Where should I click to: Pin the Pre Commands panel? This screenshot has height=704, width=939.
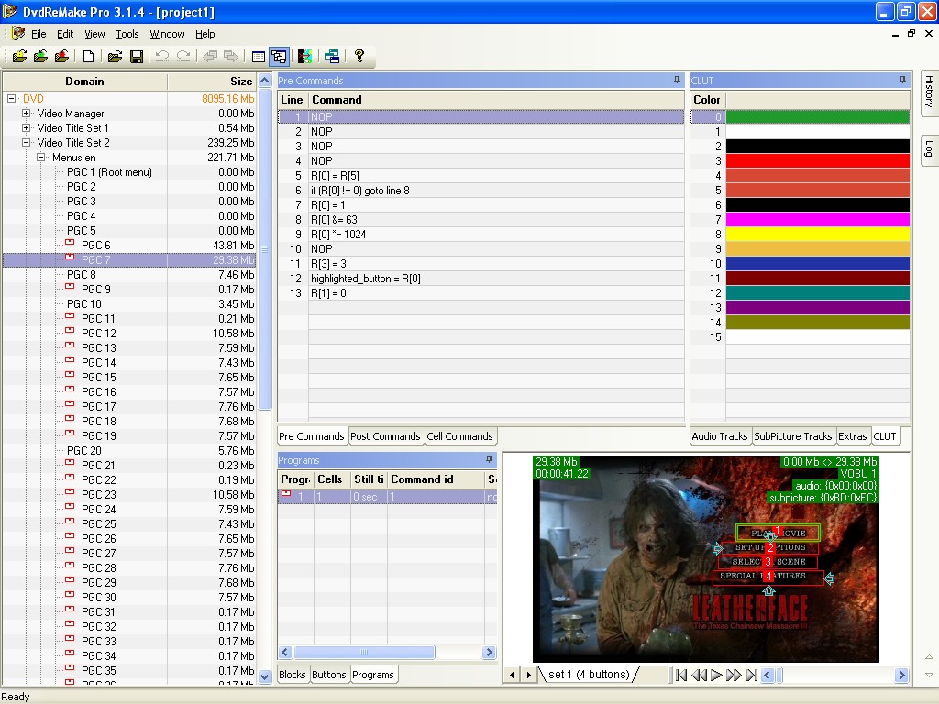678,81
